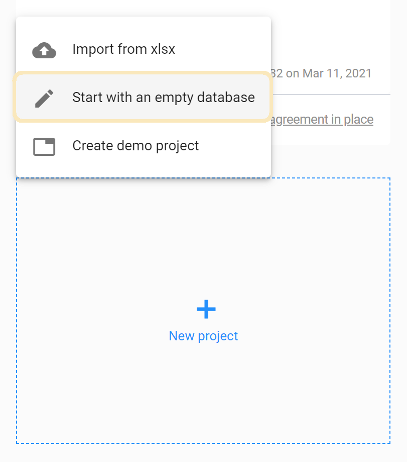The height and width of the screenshot is (462, 407).
Task: Click empty space below New project label
Action: [203, 392]
